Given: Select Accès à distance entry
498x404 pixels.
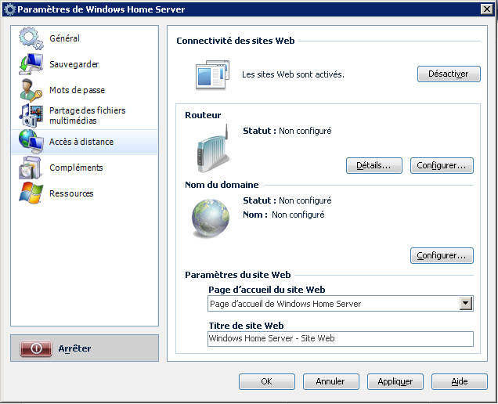Looking at the screenshot, I should (x=85, y=142).
